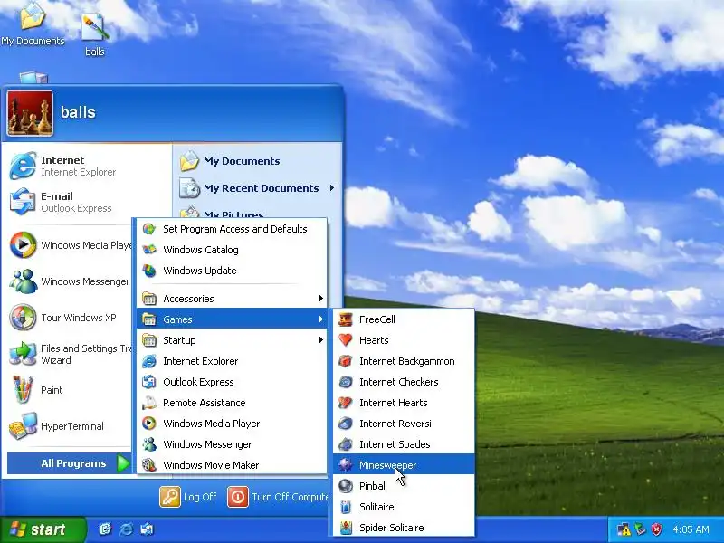The width and height of the screenshot is (724, 543).
Task: Click the Turn Off Computer text
Action: pos(290,497)
